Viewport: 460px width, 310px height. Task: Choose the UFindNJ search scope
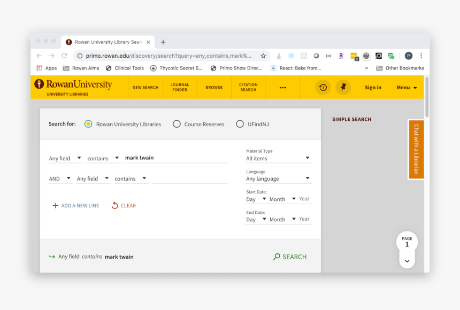point(240,124)
